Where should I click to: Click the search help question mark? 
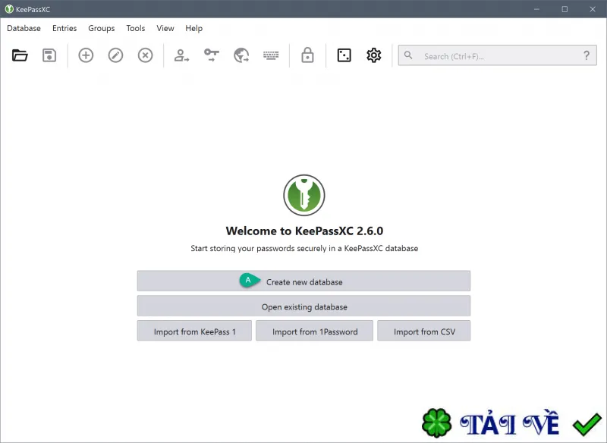point(587,56)
